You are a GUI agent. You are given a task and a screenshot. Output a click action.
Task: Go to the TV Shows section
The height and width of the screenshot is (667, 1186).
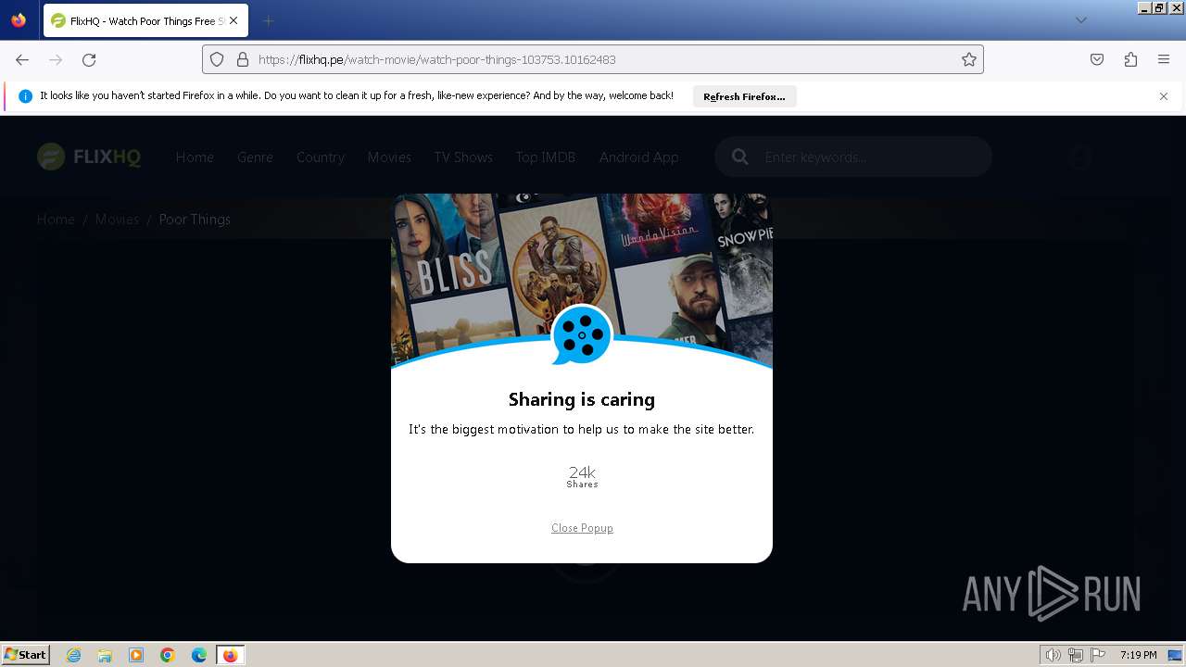click(x=463, y=157)
